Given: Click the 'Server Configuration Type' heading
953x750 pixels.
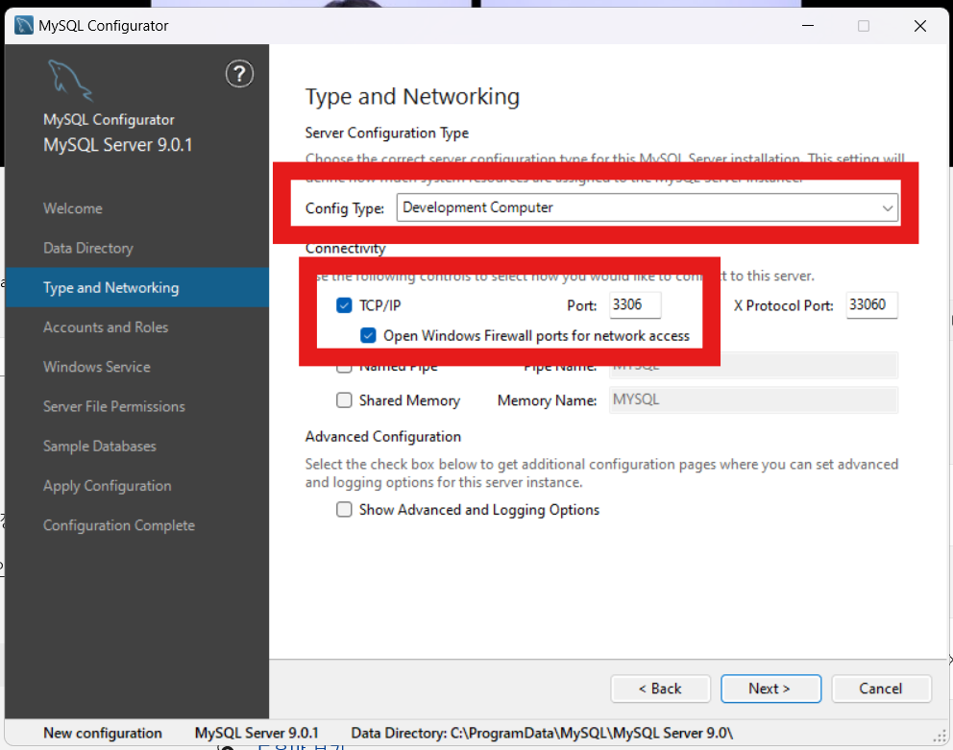Looking at the screenshot, I should click(387, 133).
